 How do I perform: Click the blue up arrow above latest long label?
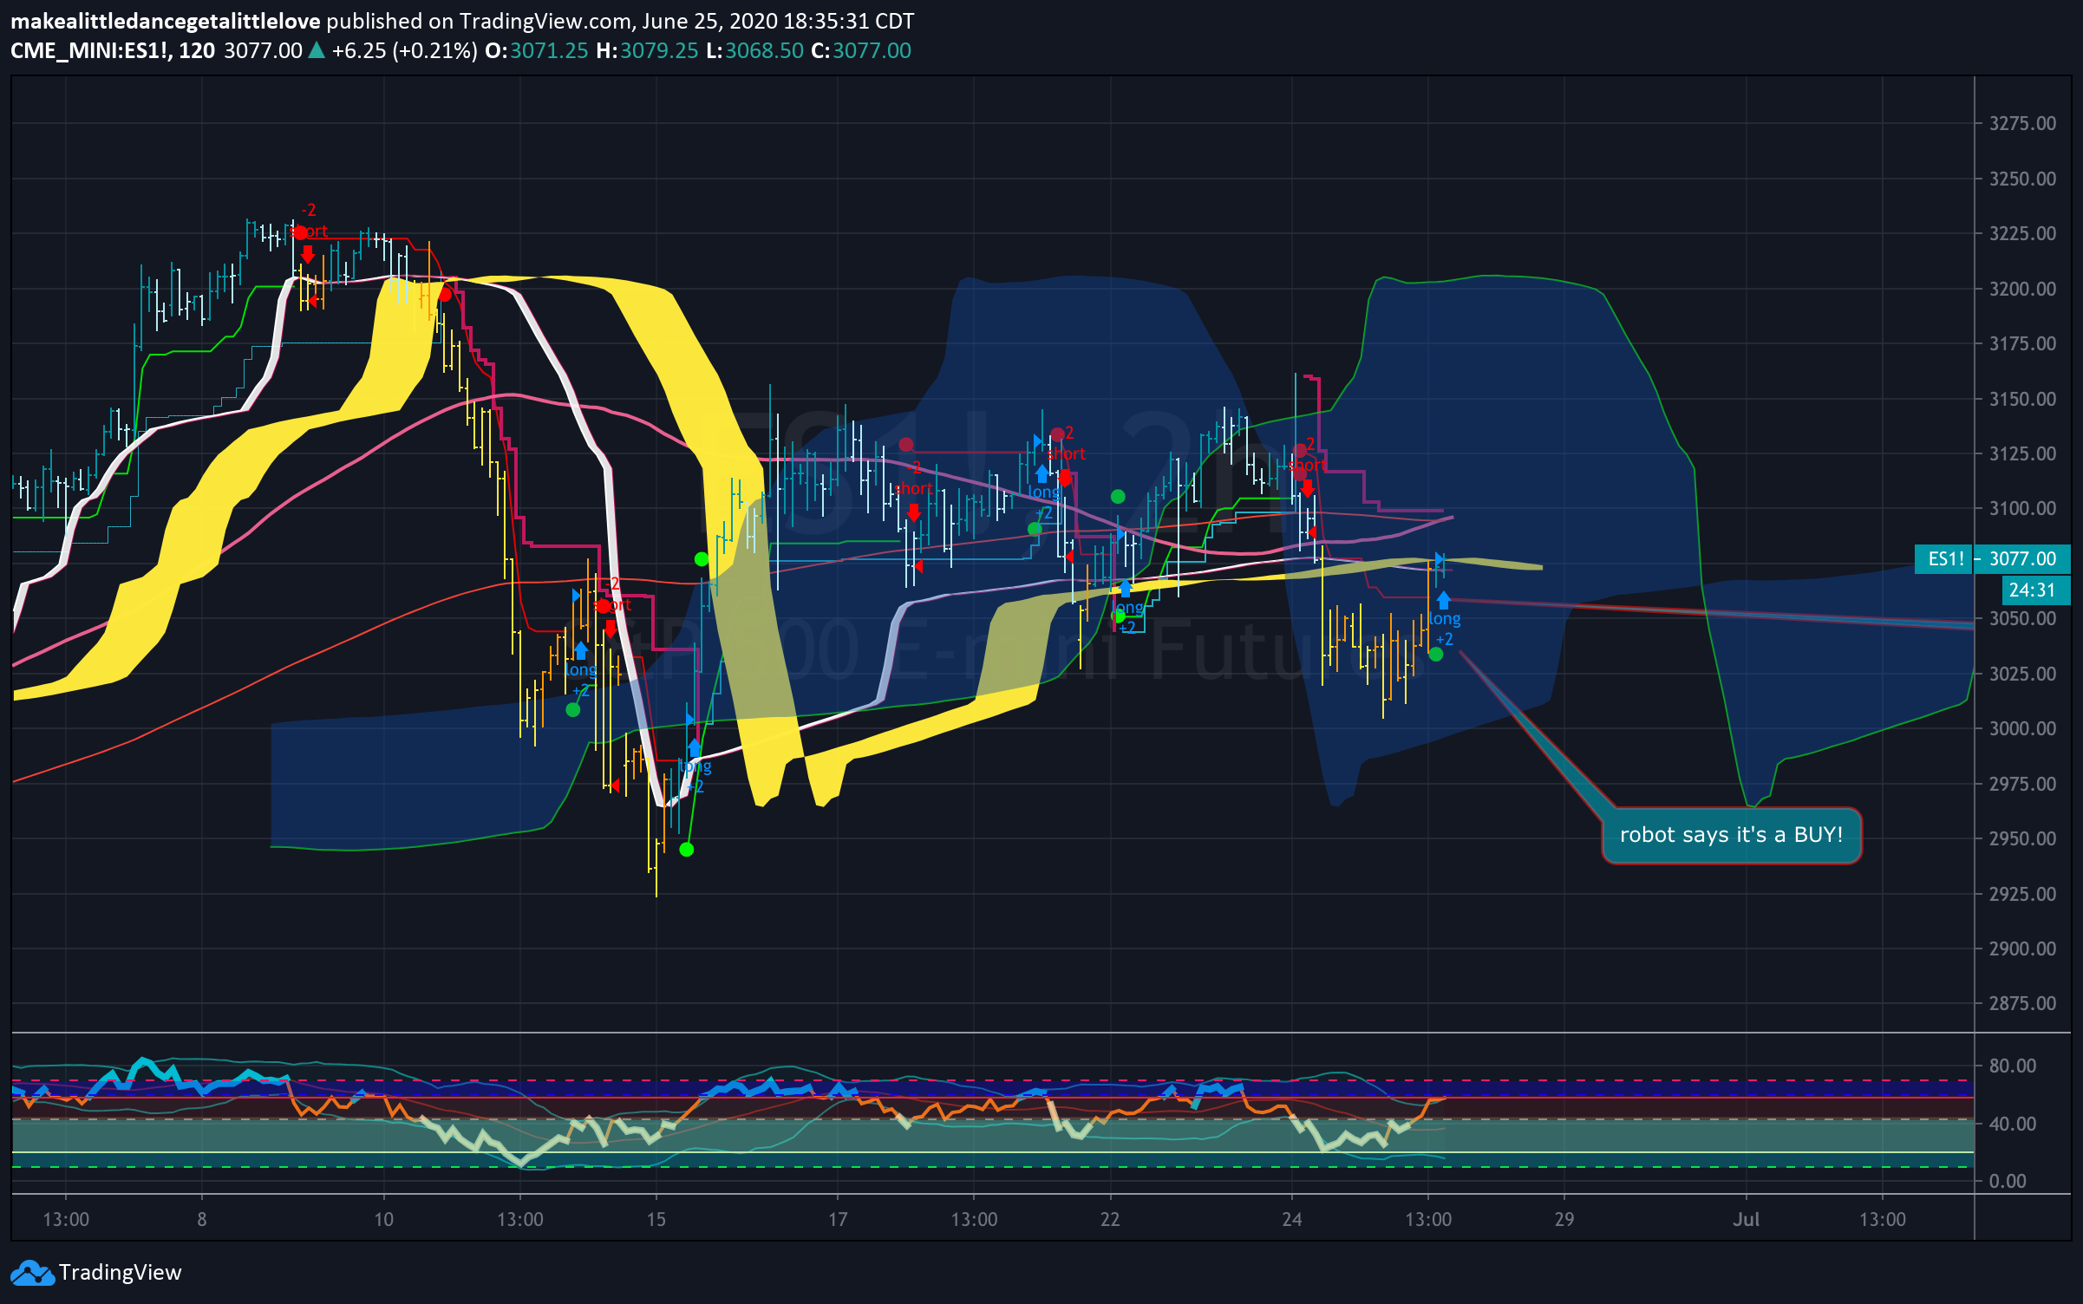click(x=1443, y=600)
